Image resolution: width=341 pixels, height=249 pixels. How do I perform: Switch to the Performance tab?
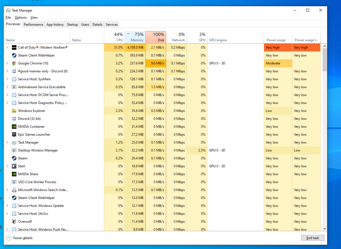tap(33, 25)
